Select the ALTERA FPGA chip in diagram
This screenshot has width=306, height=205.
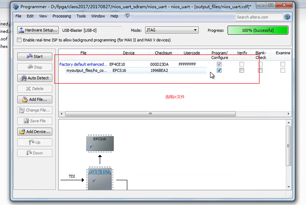tap(100, 179)
